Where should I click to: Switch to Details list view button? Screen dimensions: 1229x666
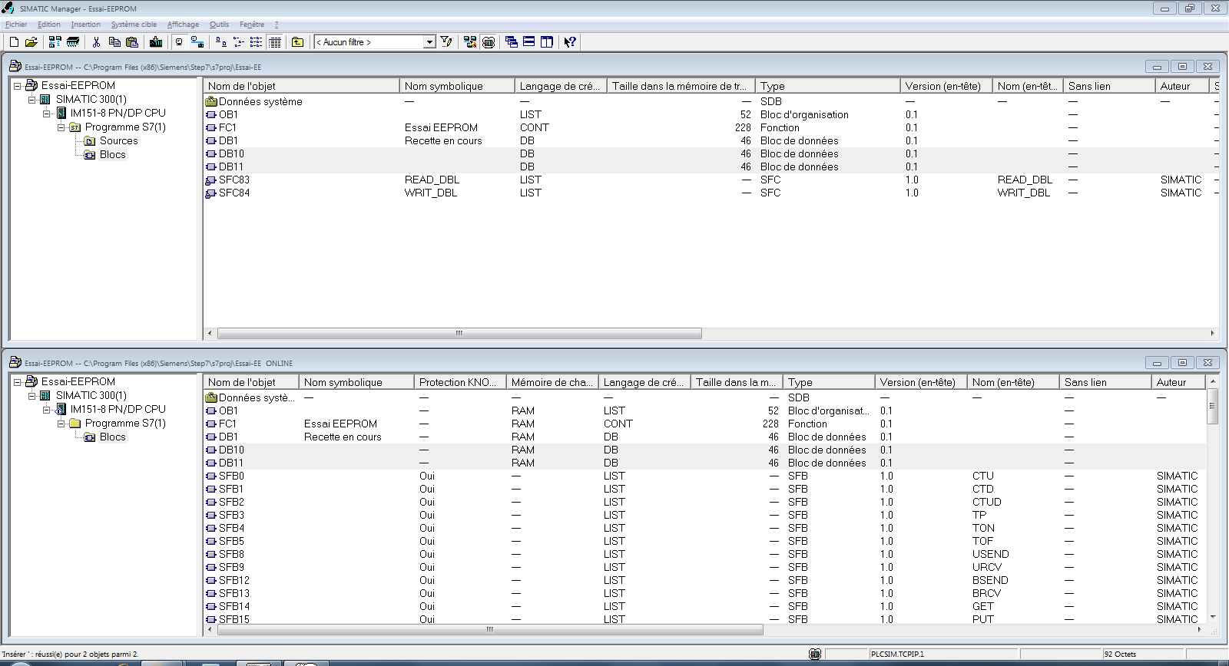pos(275,42)
